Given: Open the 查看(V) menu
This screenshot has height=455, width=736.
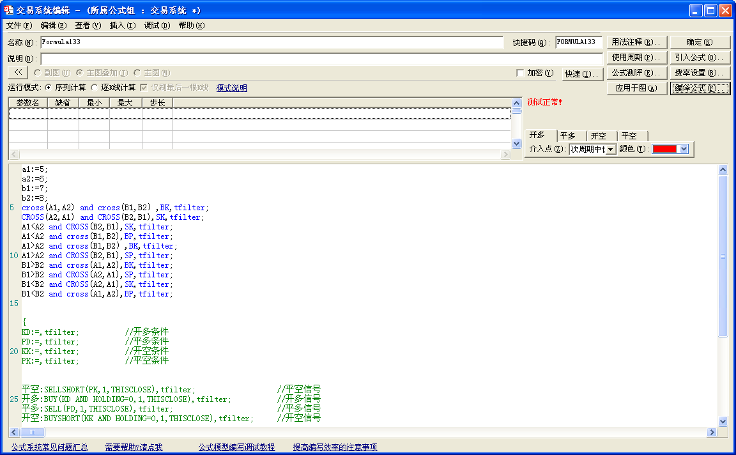Looking at the screenshot, I should point(88,26).
